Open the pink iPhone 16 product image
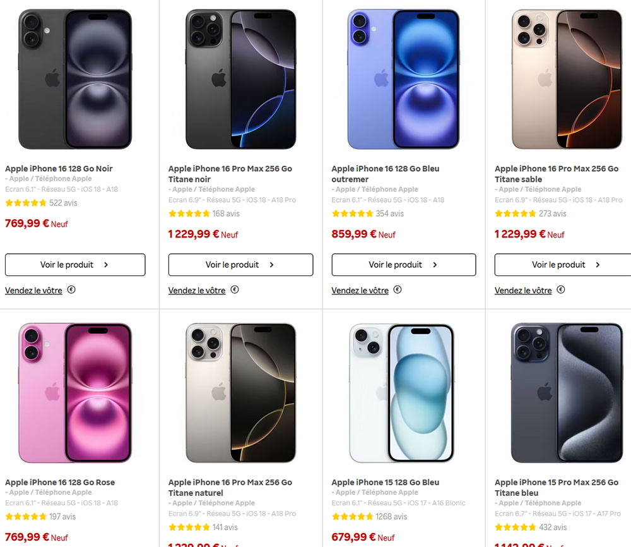Image resolution: width=631 pixels, height=547 pixels. (75, 393)
